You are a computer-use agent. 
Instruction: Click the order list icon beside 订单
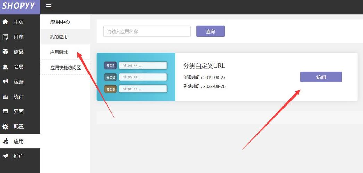[x=5, y=37]
